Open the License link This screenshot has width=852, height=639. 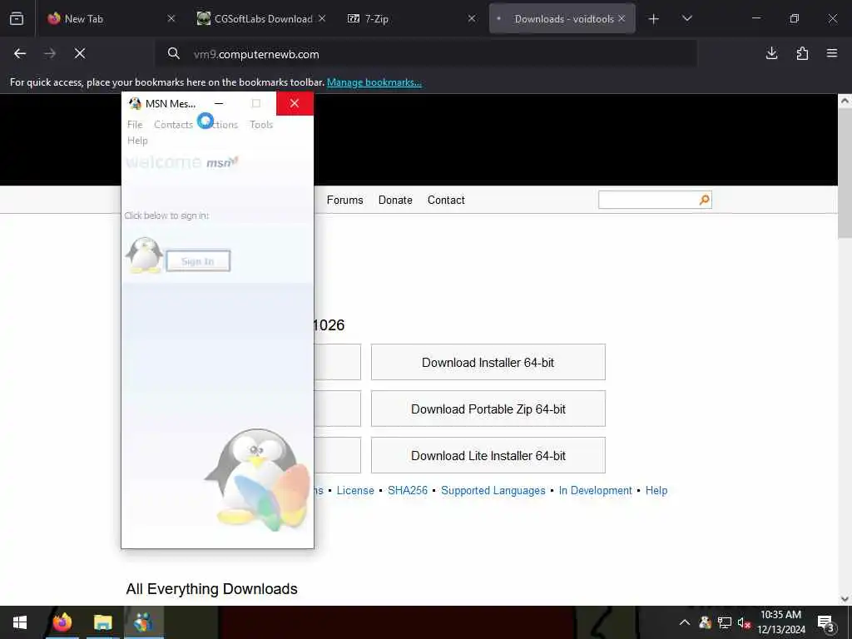355,490
